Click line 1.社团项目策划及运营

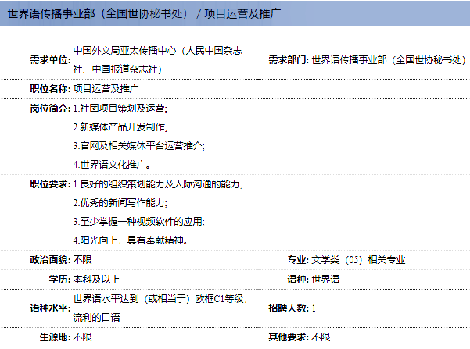coord(120,109)
